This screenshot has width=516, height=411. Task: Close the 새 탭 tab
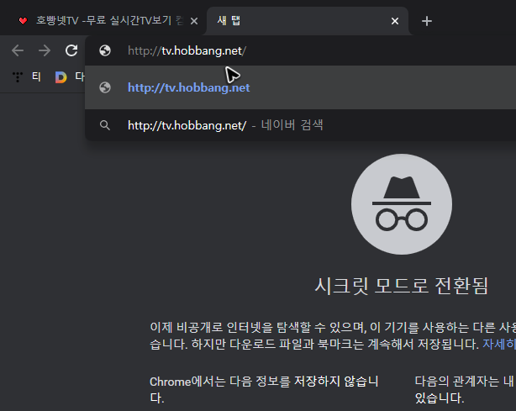click(395, 21)
